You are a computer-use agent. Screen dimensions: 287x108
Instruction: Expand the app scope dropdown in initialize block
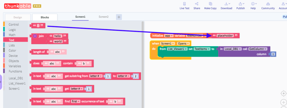[169, 36]
